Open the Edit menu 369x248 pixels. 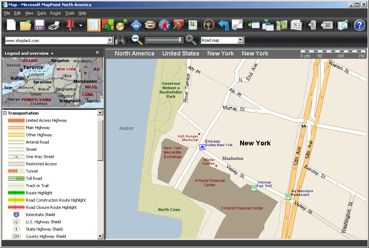pyautogui.click(x=17, y=13)
